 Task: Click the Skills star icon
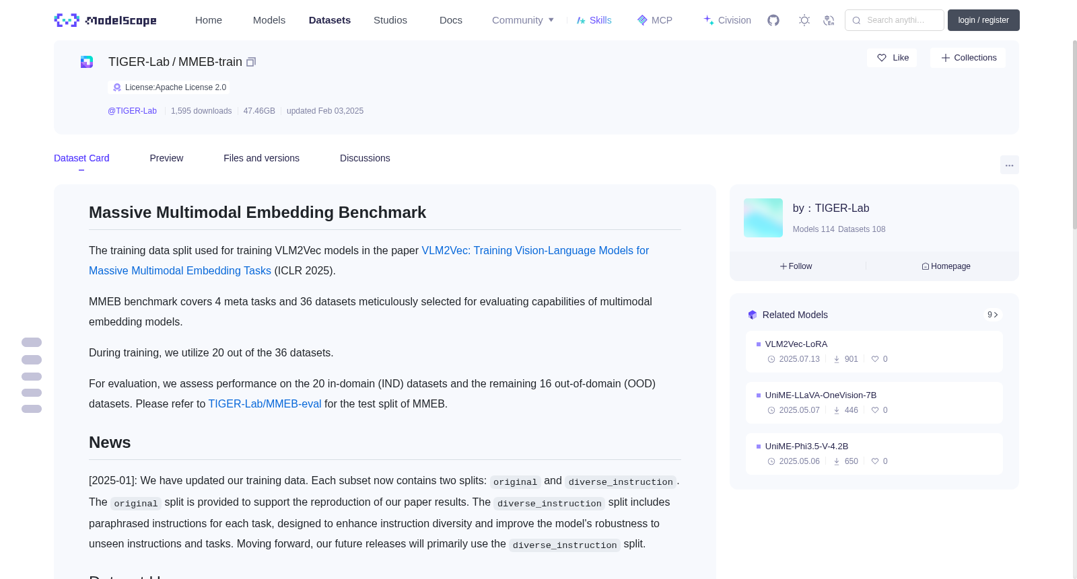coord(581,20)
